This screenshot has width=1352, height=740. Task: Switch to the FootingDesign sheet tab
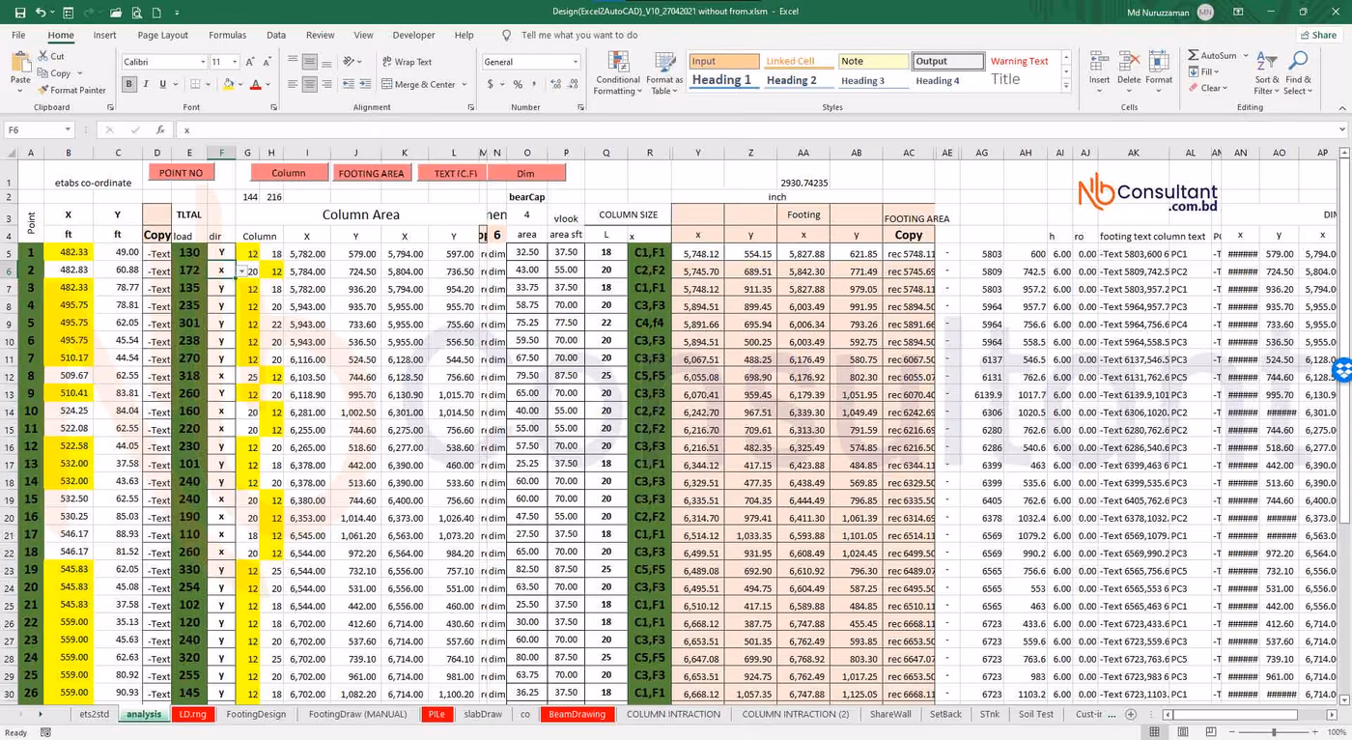pyautogui.click(x=256, y=714)
